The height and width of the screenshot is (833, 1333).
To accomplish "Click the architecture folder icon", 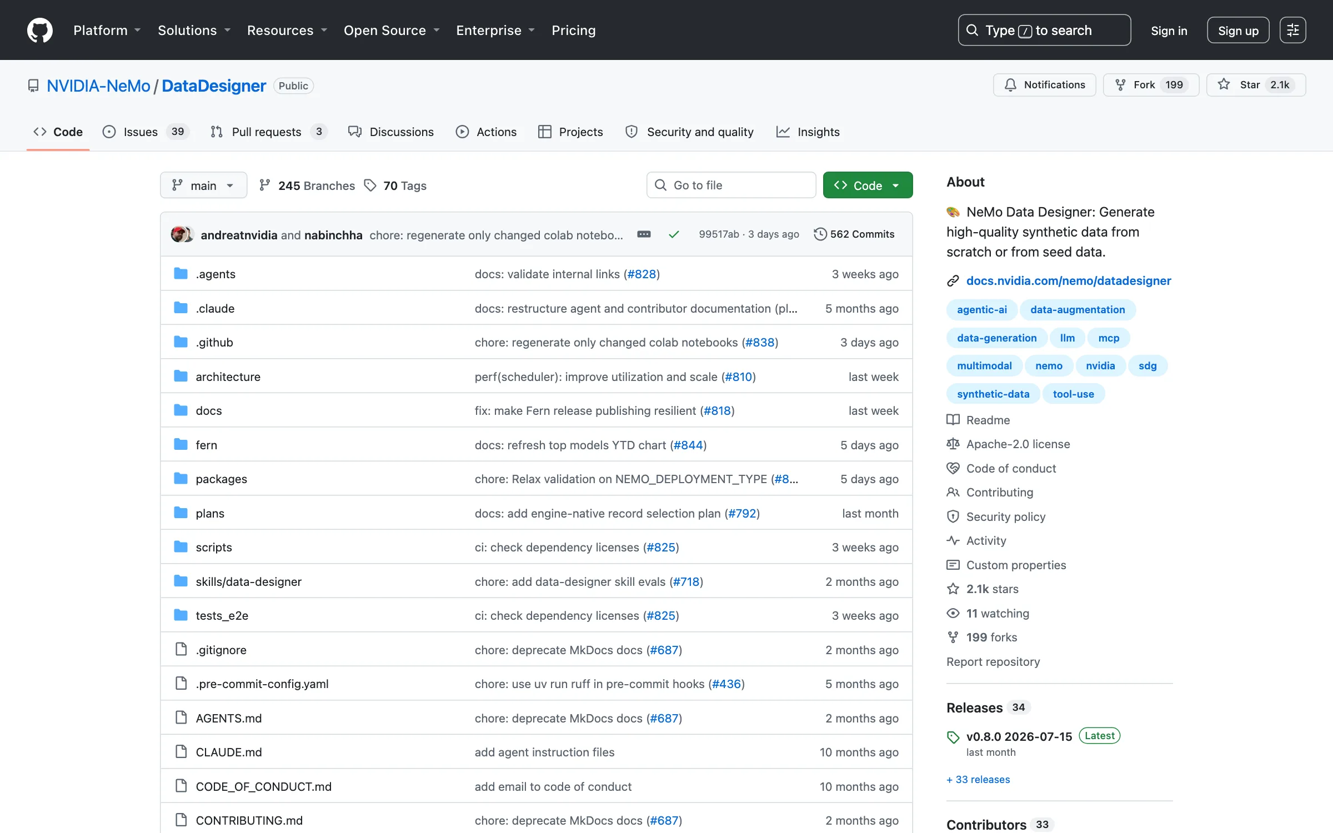I will pos(181,376).
